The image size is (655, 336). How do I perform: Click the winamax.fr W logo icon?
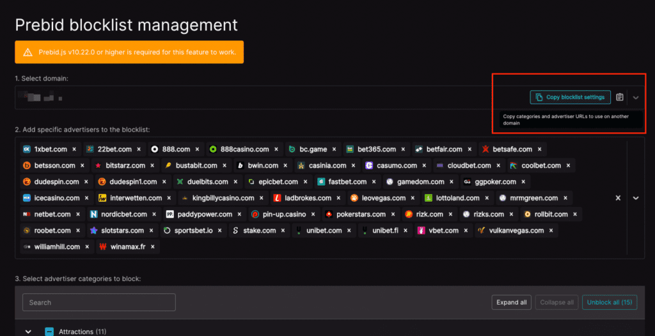tap(103, 247)
